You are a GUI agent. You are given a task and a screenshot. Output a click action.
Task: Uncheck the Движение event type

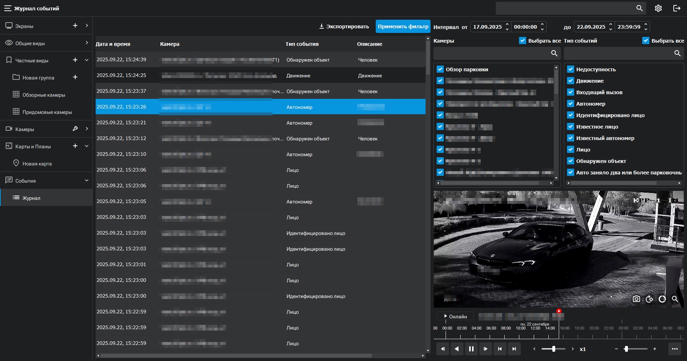[x=571, y=81]
